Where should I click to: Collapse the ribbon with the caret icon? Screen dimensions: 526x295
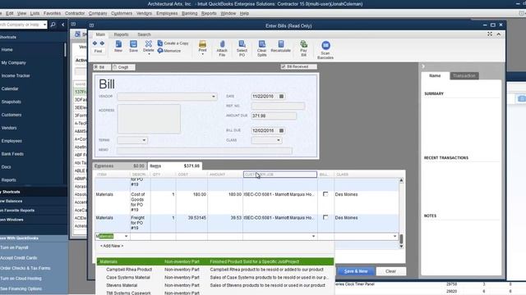coord(499,34)
